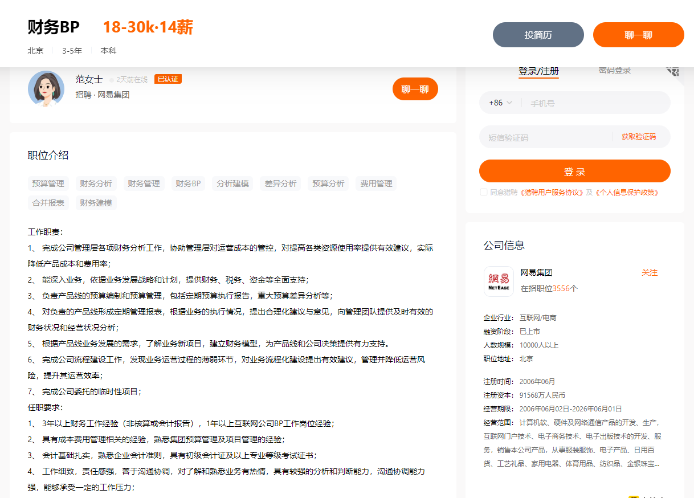Switch to the 密码登录 tab
Image resolution: width=694 pixels, height=498 pixels.
pyautogui.click(x=614, y=70)
